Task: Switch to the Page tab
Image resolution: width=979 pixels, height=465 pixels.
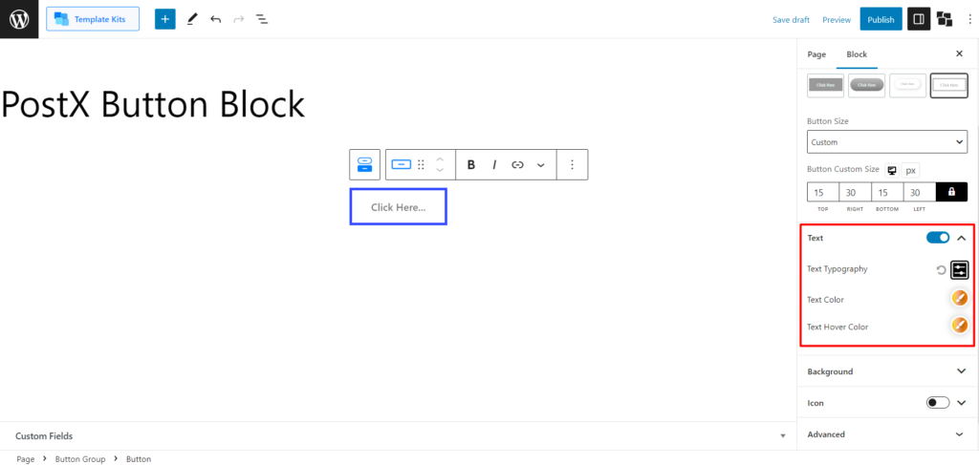Action: (816, 54)
